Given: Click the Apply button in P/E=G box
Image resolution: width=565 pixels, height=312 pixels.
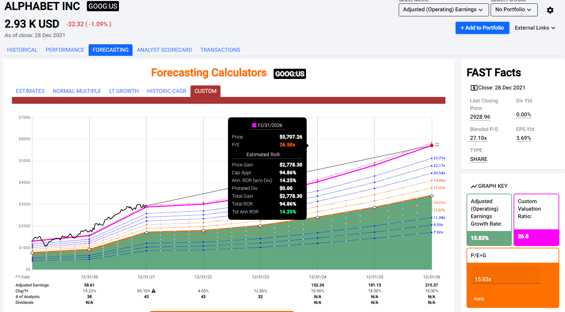Looking at the screenshot, I should (x=479, y=299).
